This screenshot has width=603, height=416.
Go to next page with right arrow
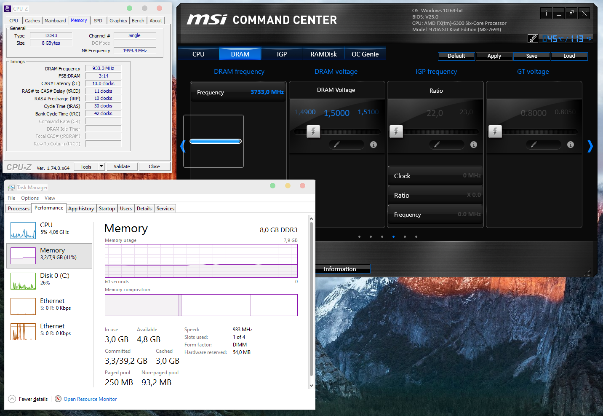590,146
